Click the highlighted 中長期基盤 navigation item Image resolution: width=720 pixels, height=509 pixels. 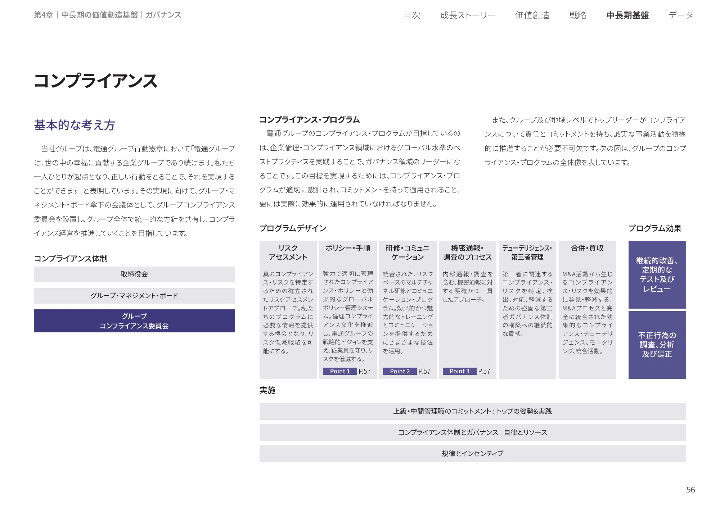pyautogui.click(x=627, y=15)
